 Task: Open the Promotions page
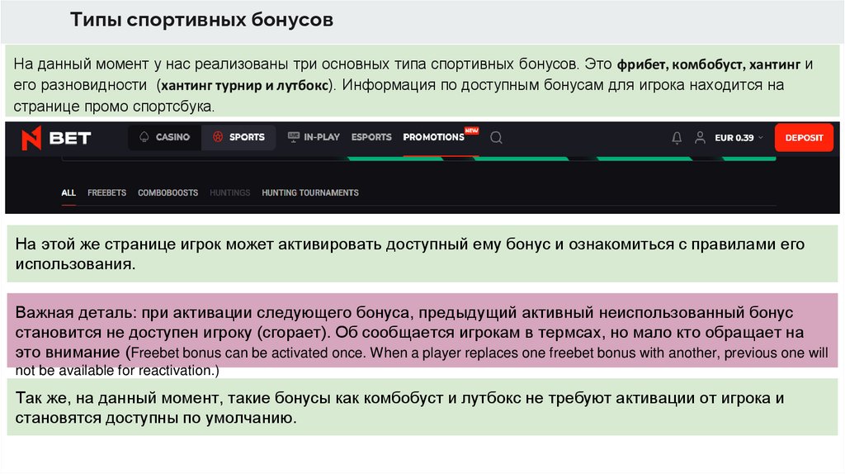(x=433, y=138)
